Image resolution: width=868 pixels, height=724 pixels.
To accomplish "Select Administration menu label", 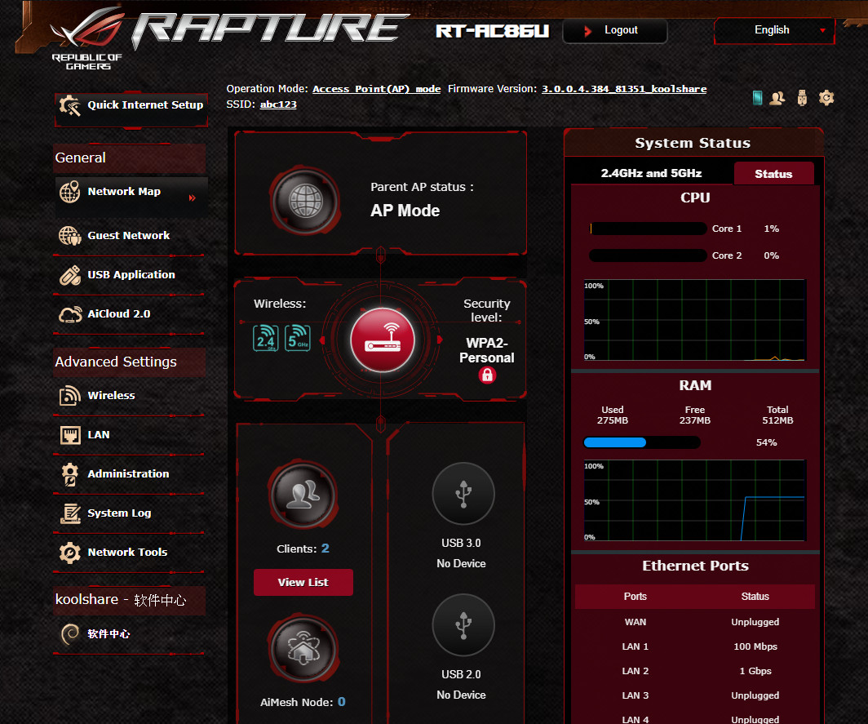I will 128,474.
